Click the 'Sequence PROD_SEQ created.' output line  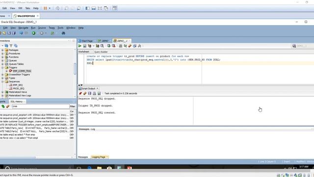point(97,113)
